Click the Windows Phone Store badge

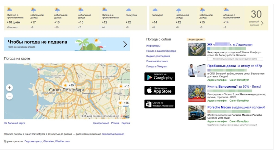[160, 104]
